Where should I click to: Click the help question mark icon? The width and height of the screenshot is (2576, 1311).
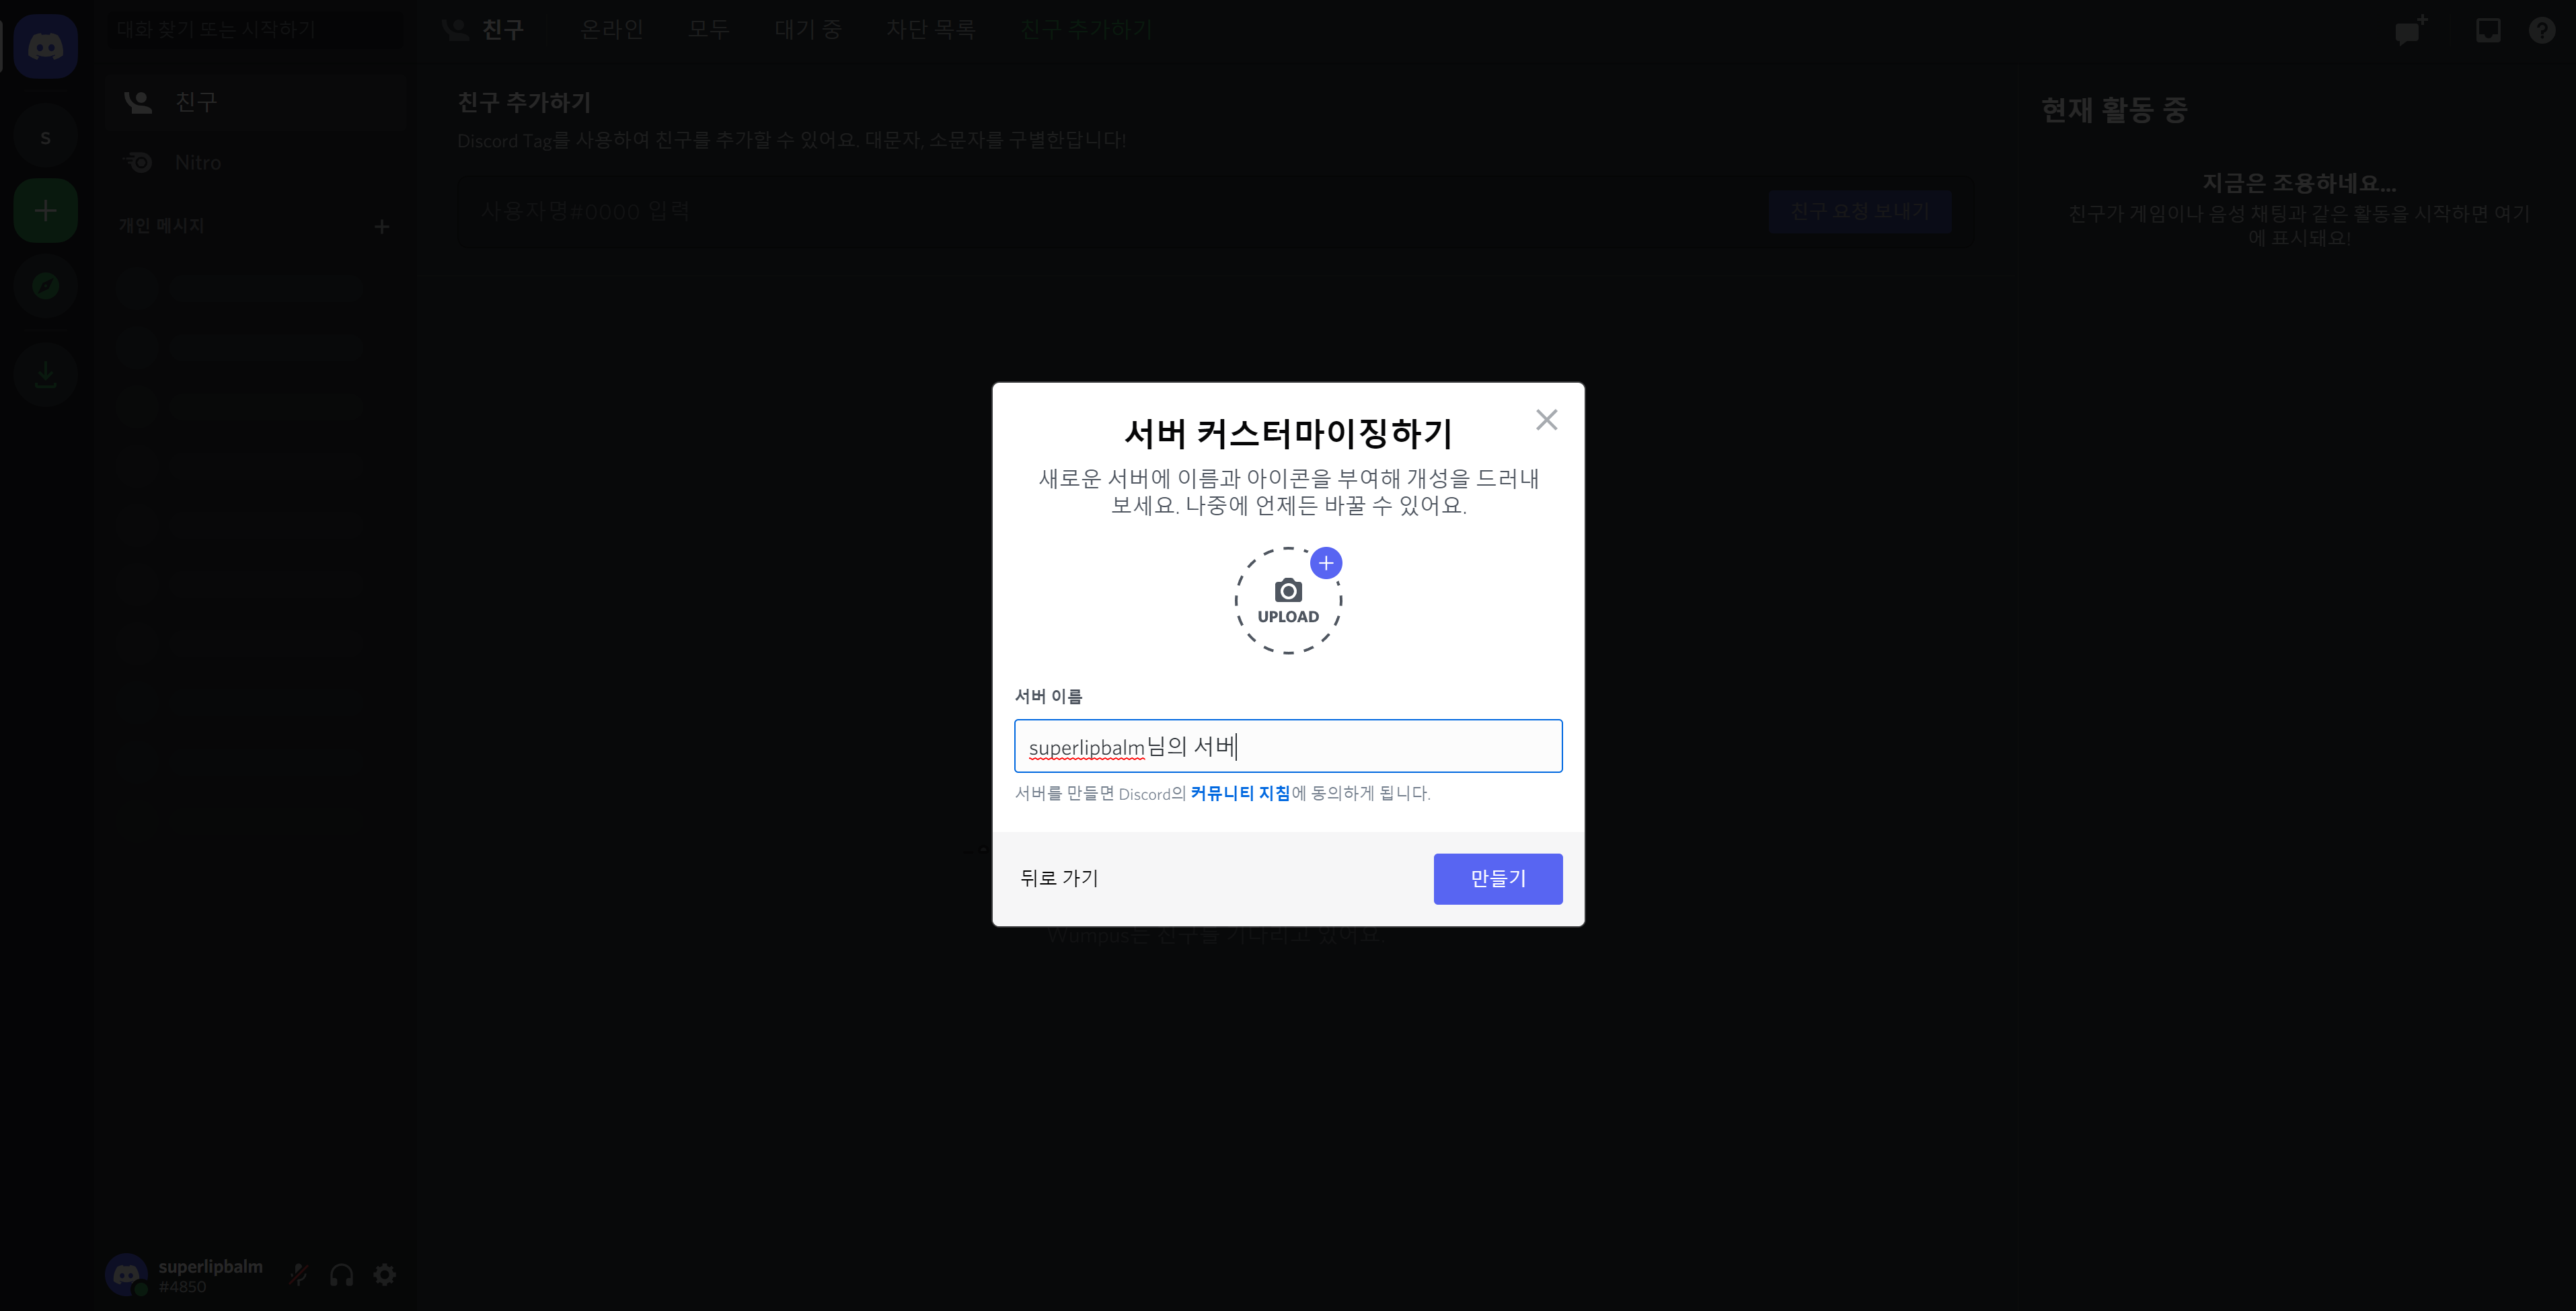(2541, 30)
